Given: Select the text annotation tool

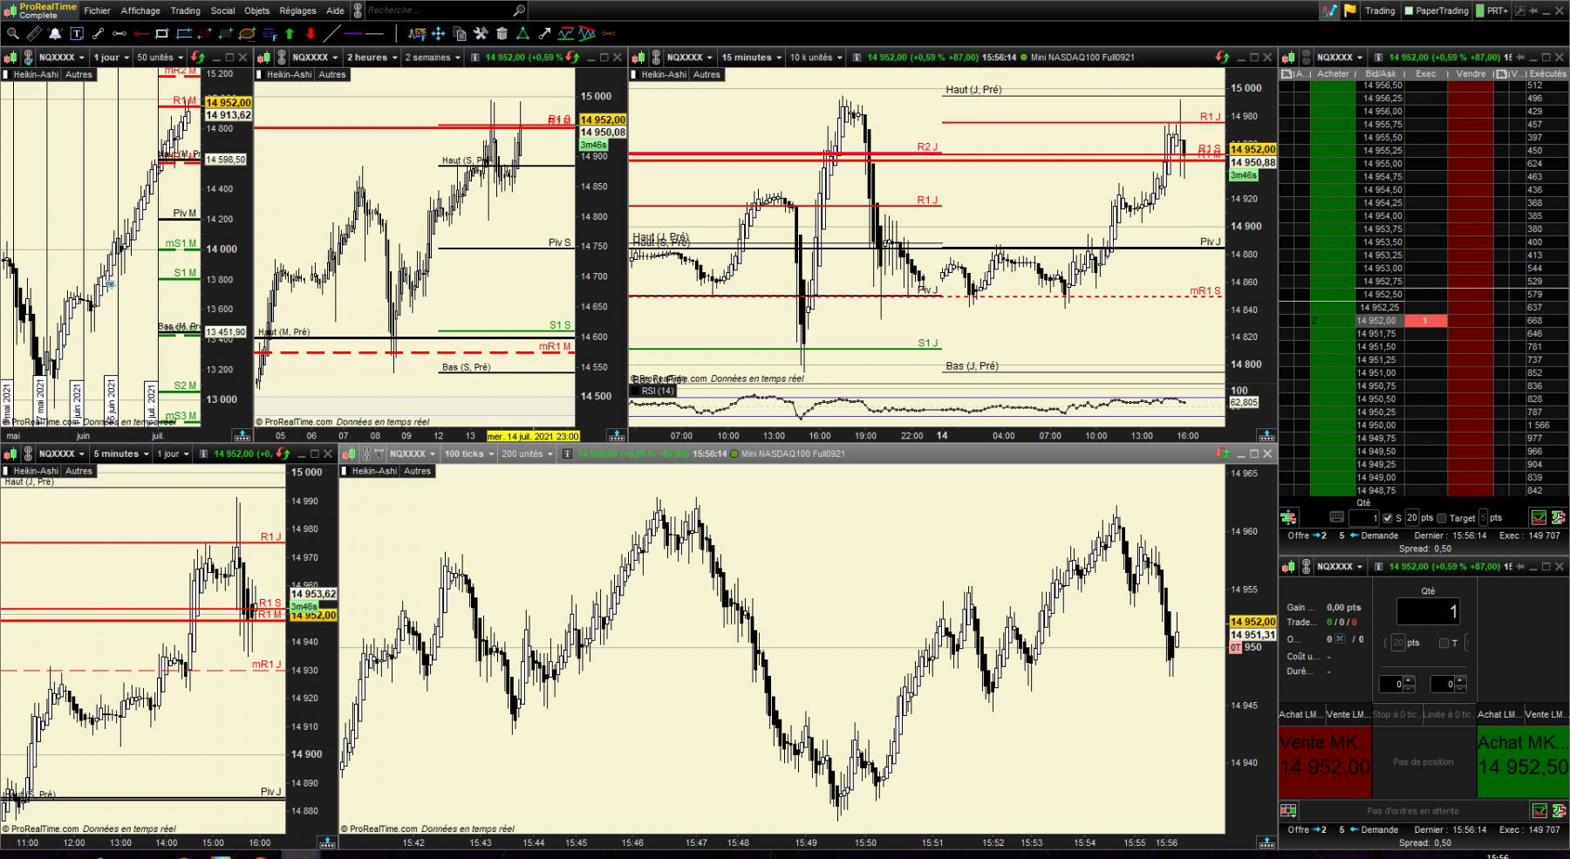Looking at the screenshot, I should point(77,34).
